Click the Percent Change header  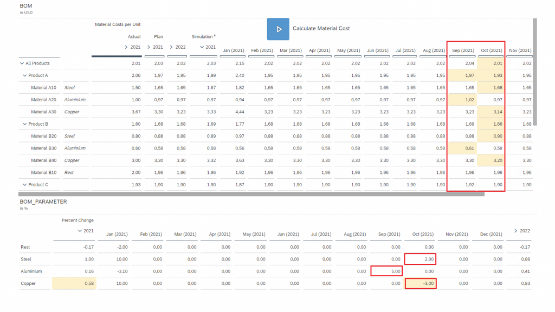point(78,220)
